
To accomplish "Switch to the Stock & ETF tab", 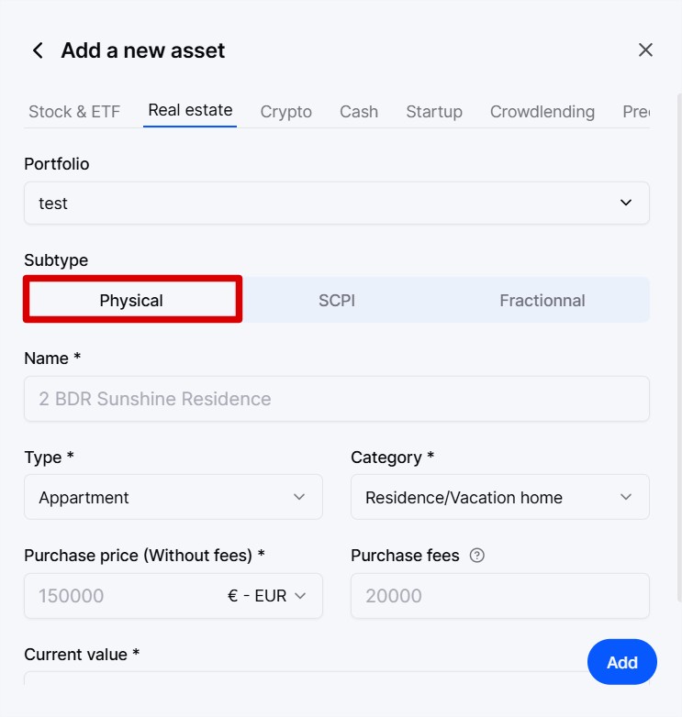I will (74, 112).
